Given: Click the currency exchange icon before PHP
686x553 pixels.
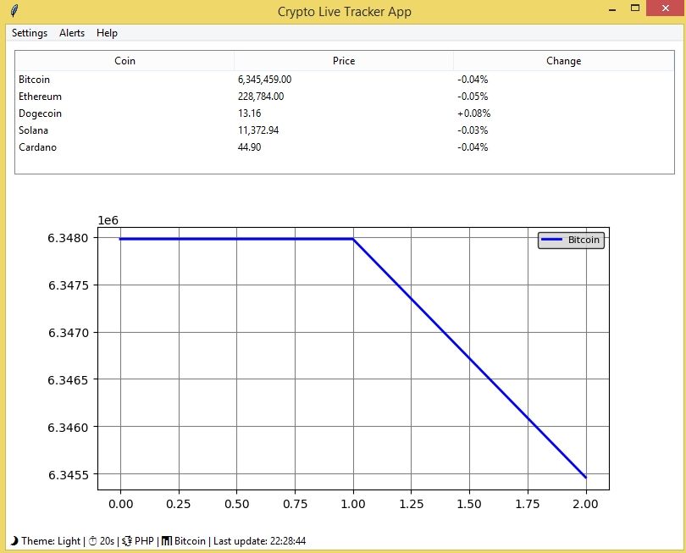Looking at the screenshot, I should coord(127,541).
